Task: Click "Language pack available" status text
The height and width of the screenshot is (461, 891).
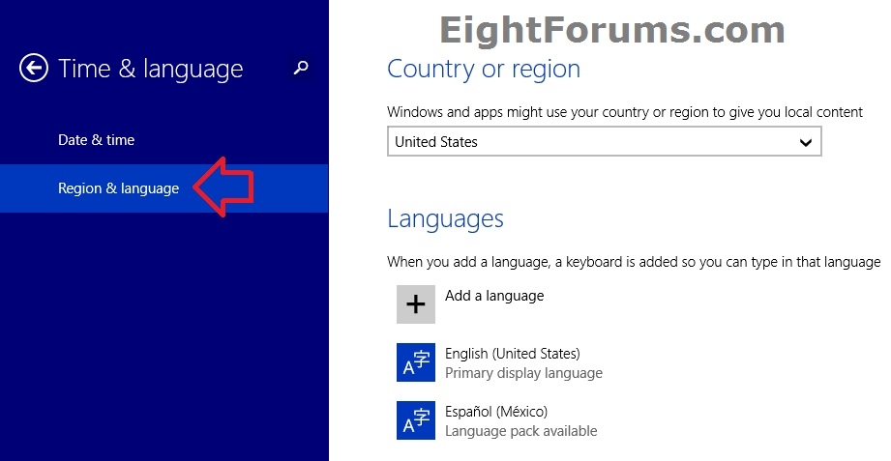Action: 520,431
